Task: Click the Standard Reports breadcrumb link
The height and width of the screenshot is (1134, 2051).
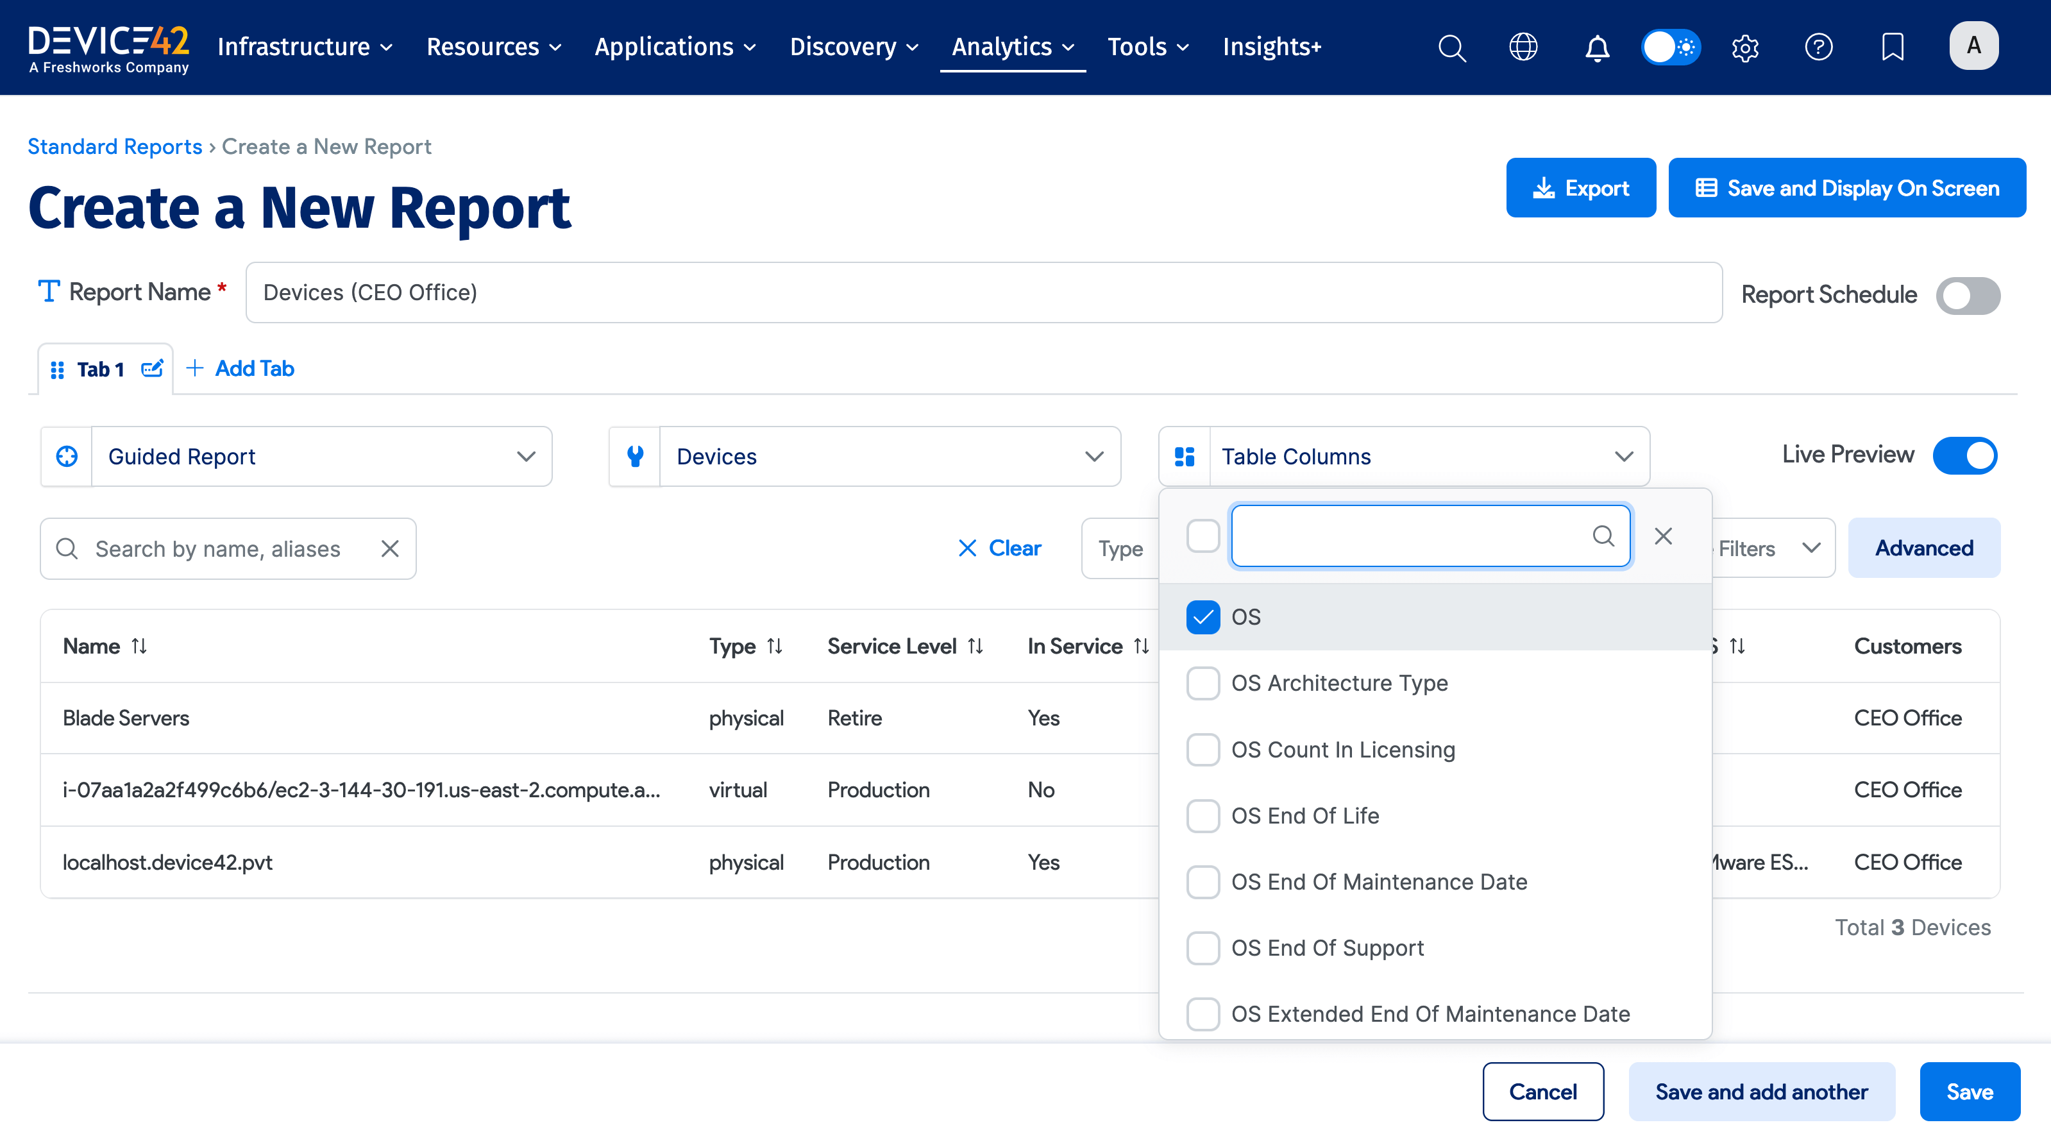Action: coord(115,146)
